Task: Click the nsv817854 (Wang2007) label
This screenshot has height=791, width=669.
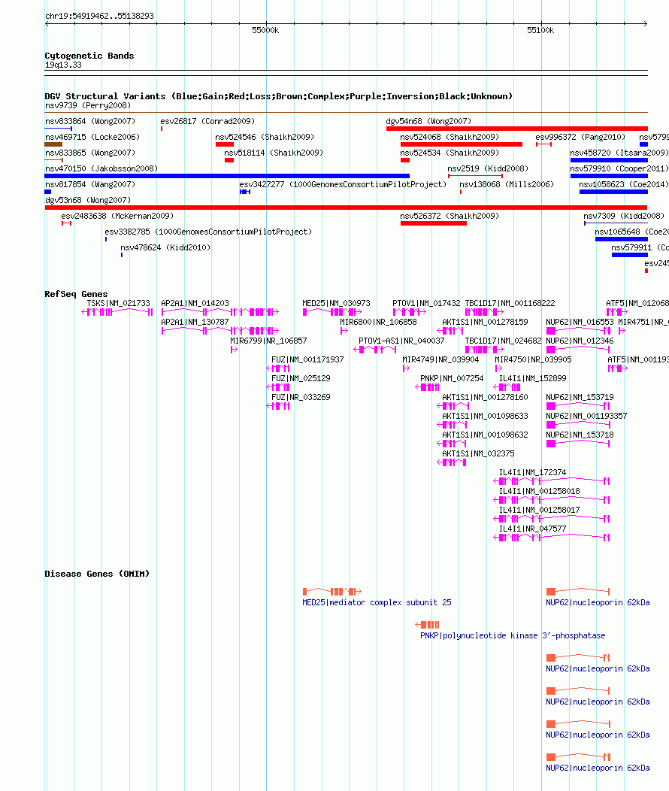Action: (x=90, y=184)
